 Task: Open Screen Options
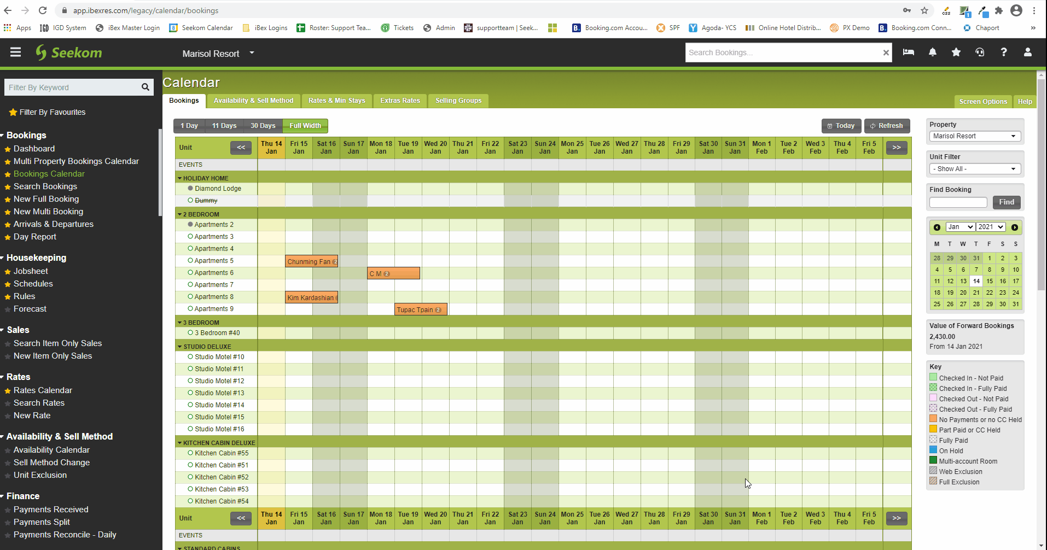point(983,102)
